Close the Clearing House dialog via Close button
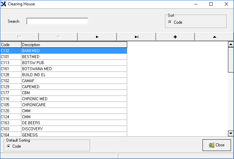 (217, 145)
